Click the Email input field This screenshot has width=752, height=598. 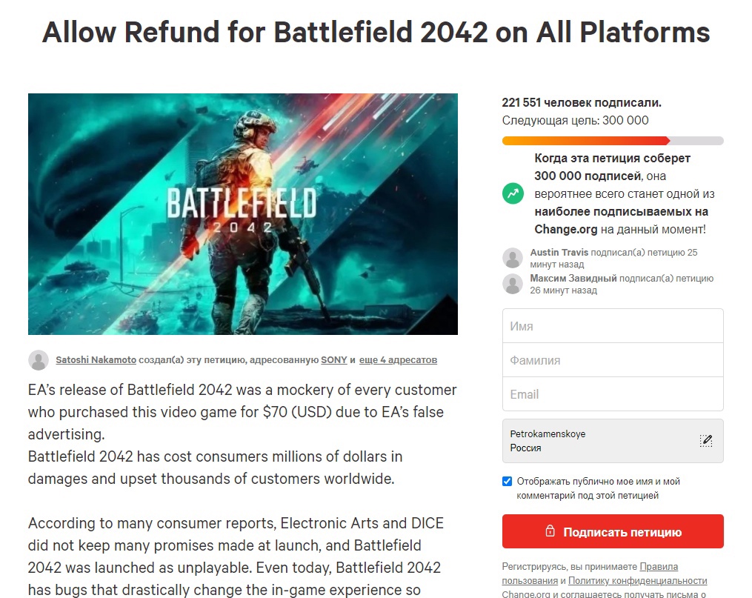pyautogui.click(x=613, y=394)
